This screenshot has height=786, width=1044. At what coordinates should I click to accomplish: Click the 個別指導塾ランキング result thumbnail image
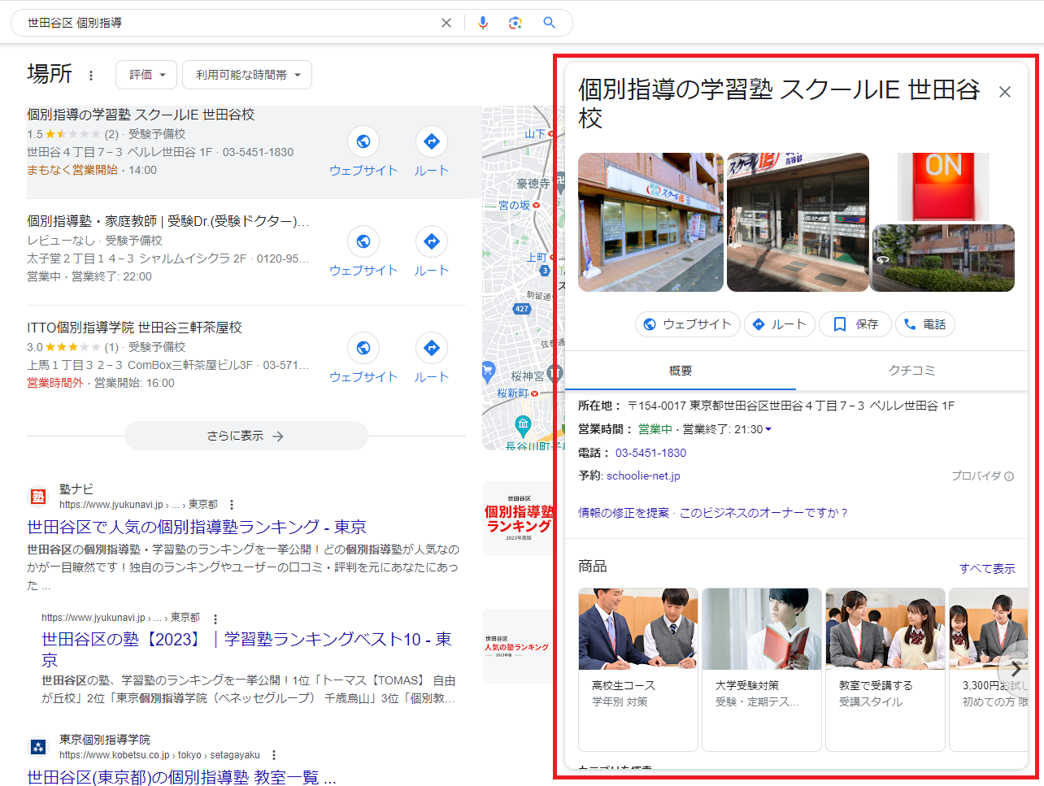pyautogui.click(x=518, y=519)
